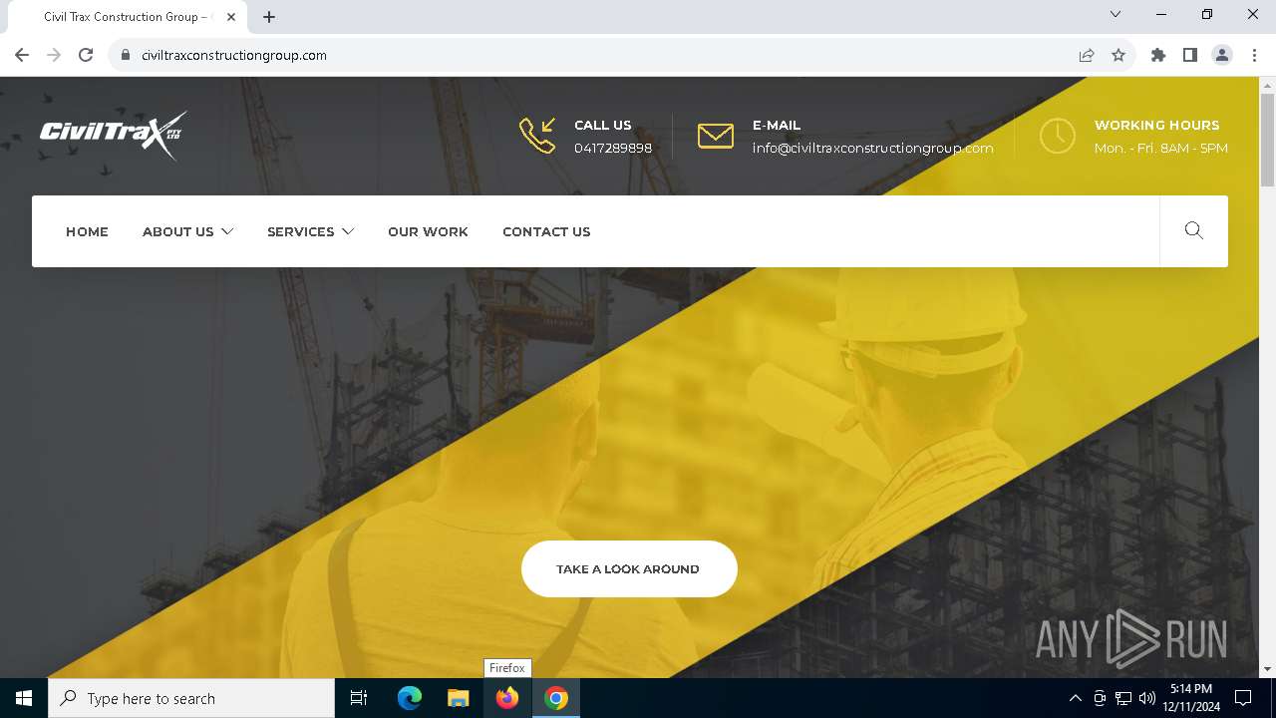Close the Civil Trax Construction Group tab
Screen dimensions: 1276x718
coord(230,17)
